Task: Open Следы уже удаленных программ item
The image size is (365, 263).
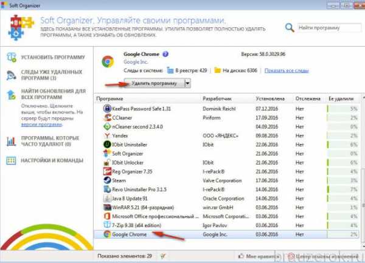Action: coord(52,75)
